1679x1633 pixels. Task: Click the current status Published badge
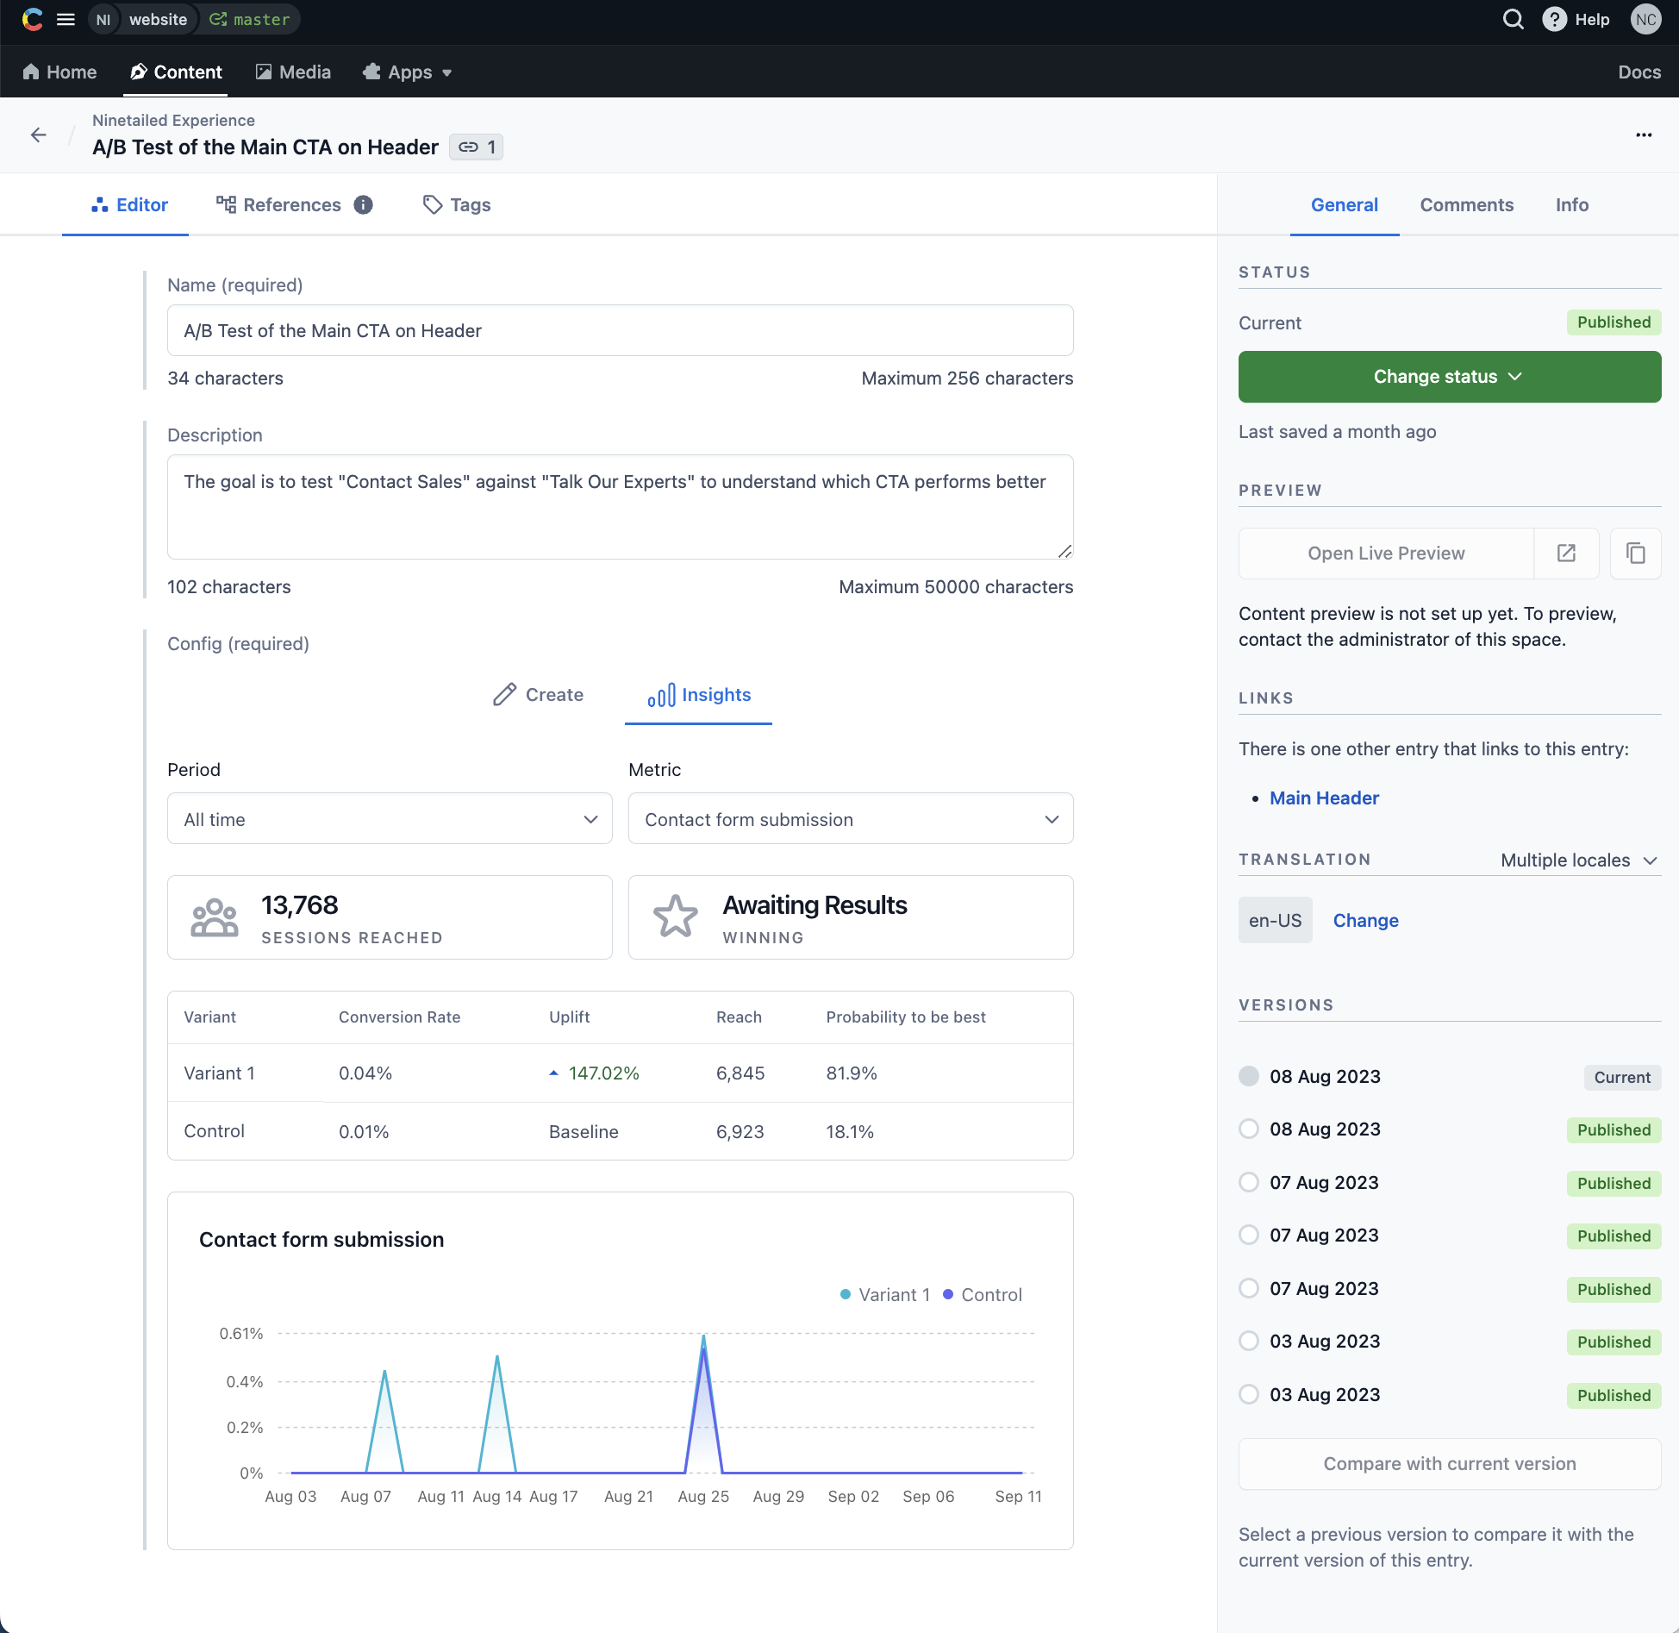[1613, 322]
